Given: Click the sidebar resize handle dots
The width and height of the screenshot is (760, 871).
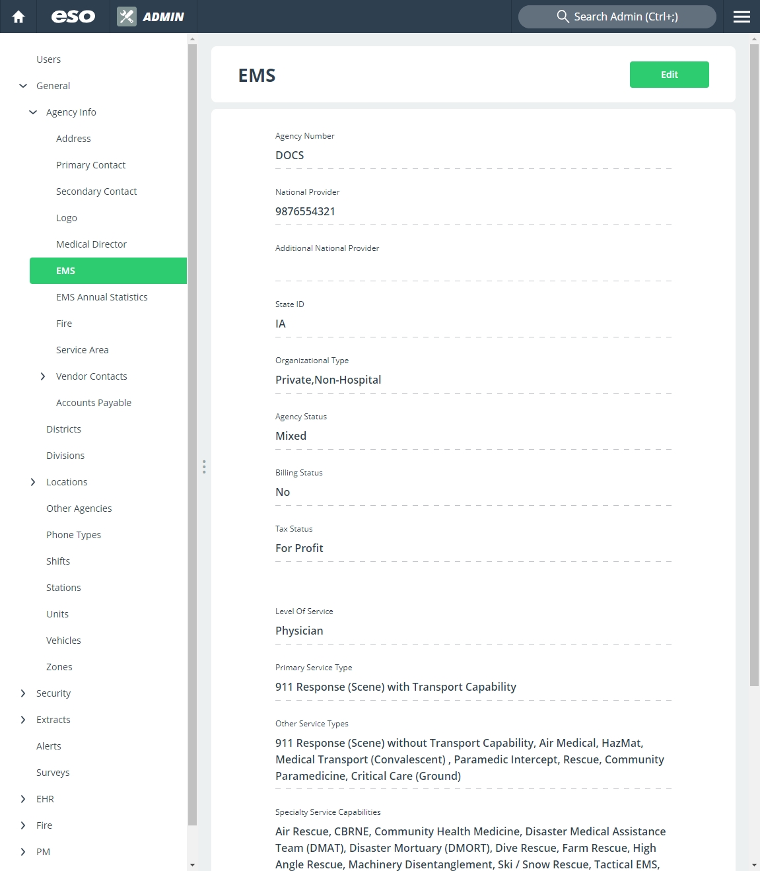Looking at the screenshot, I should (x=204, y=467).
